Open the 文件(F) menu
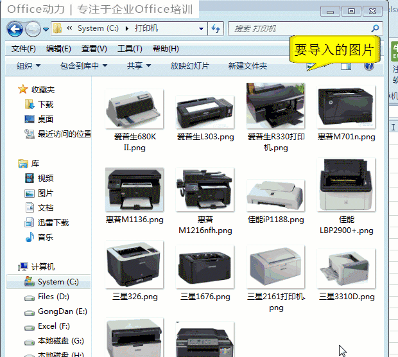 23,49
